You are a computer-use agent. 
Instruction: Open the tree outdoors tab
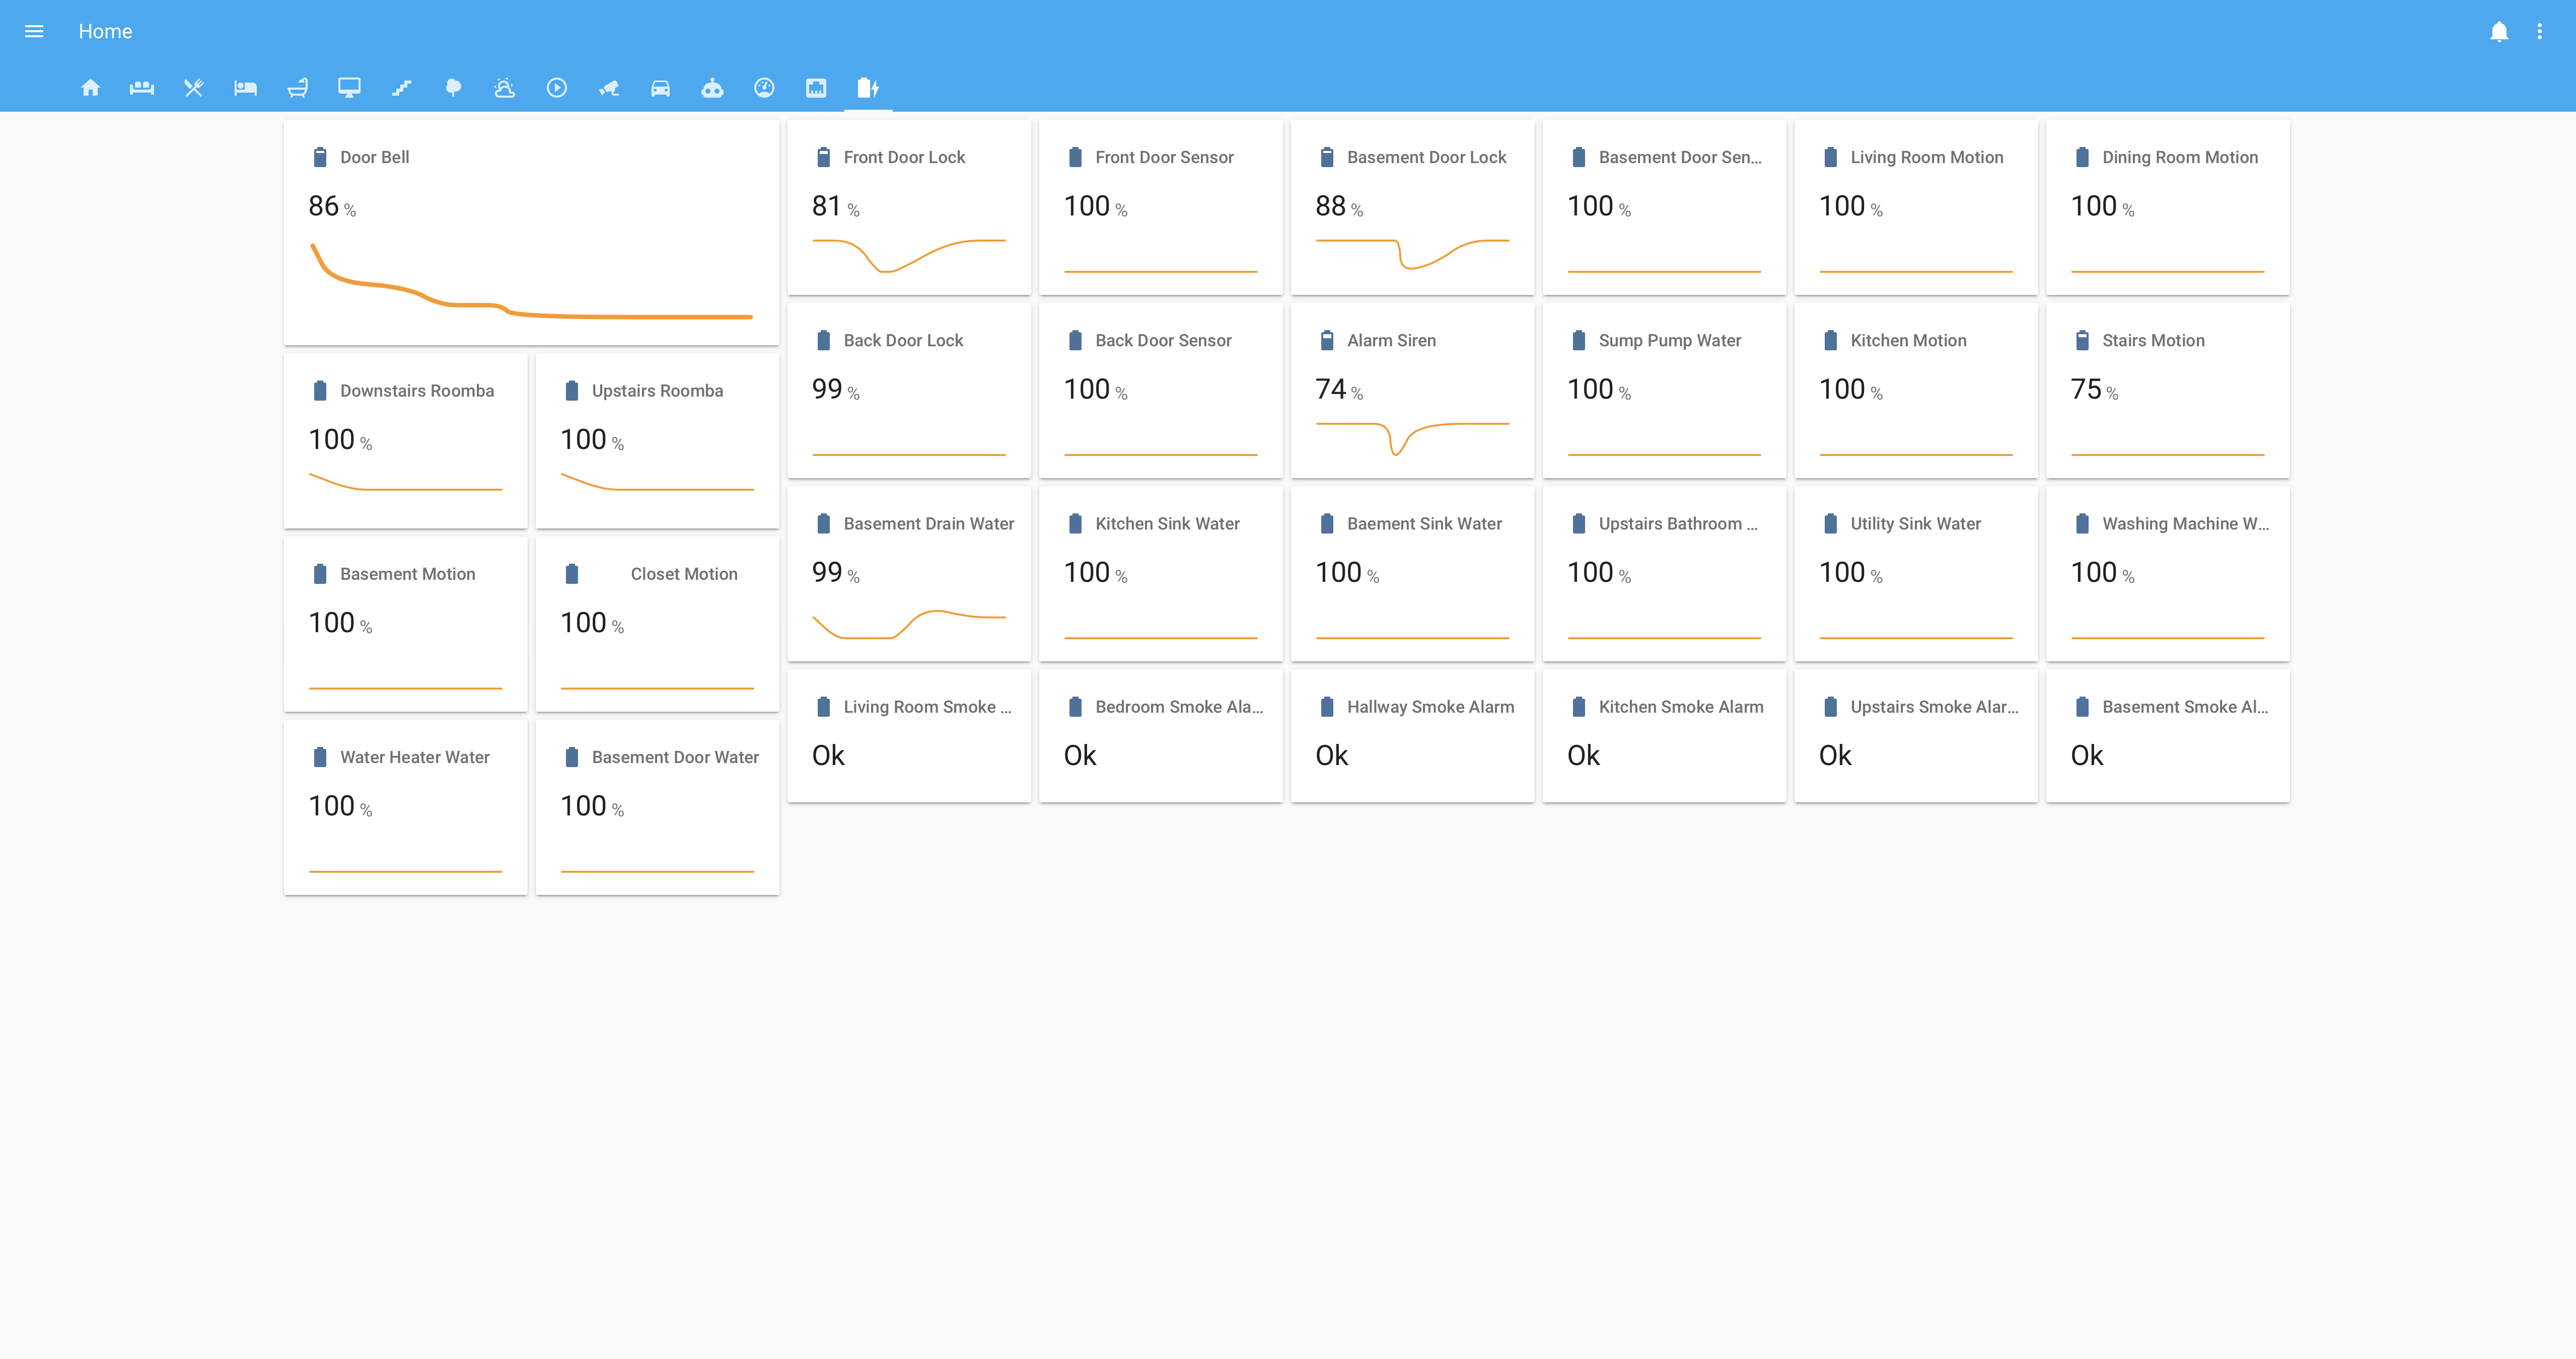[x=453, y=88]
